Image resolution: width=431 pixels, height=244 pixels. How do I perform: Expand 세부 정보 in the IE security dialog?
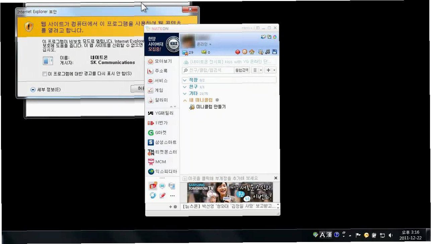point(46,90)
